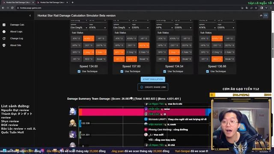Click the orange C Dmg substat in the Speed 134.54 card

click(174, 52)
